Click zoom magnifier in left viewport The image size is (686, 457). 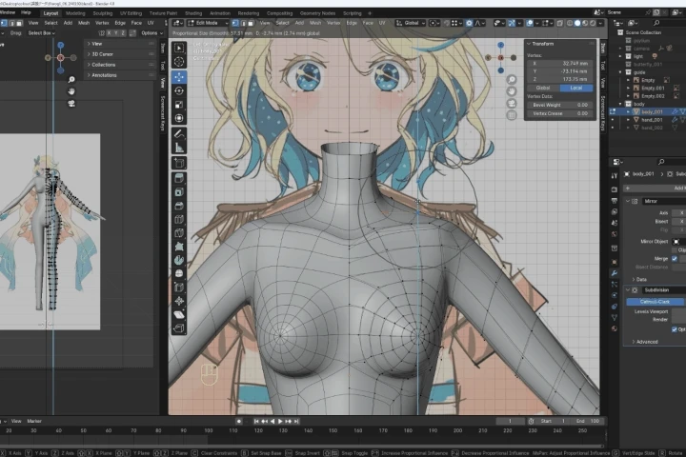point(71,80)
